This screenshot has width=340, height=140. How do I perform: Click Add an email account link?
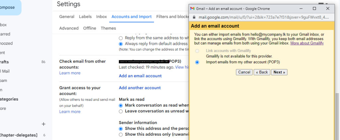click(x=140, y=76)
